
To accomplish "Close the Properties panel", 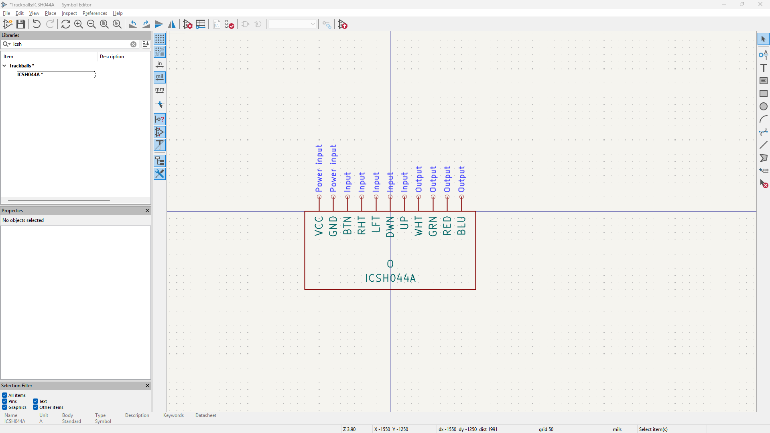I will pos(147,210).
